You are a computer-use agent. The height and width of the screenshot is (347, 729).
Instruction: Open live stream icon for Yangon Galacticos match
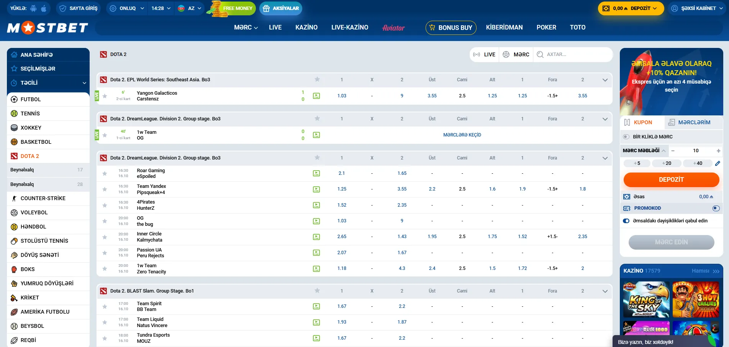(316, 96)
